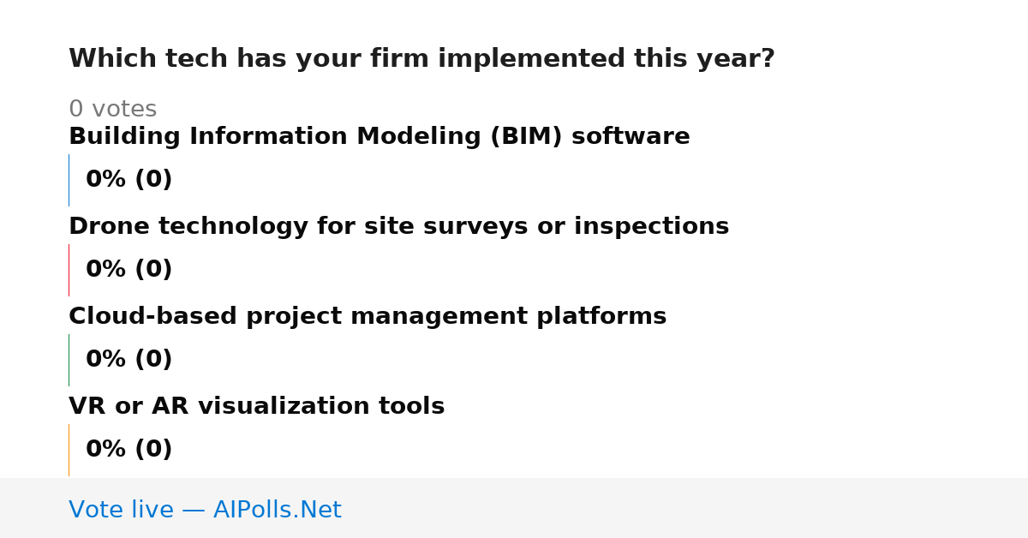1028x538 pixels.
Task: Select Building Information Modeling (BIM) software option
Action: [x=380, y=137]
